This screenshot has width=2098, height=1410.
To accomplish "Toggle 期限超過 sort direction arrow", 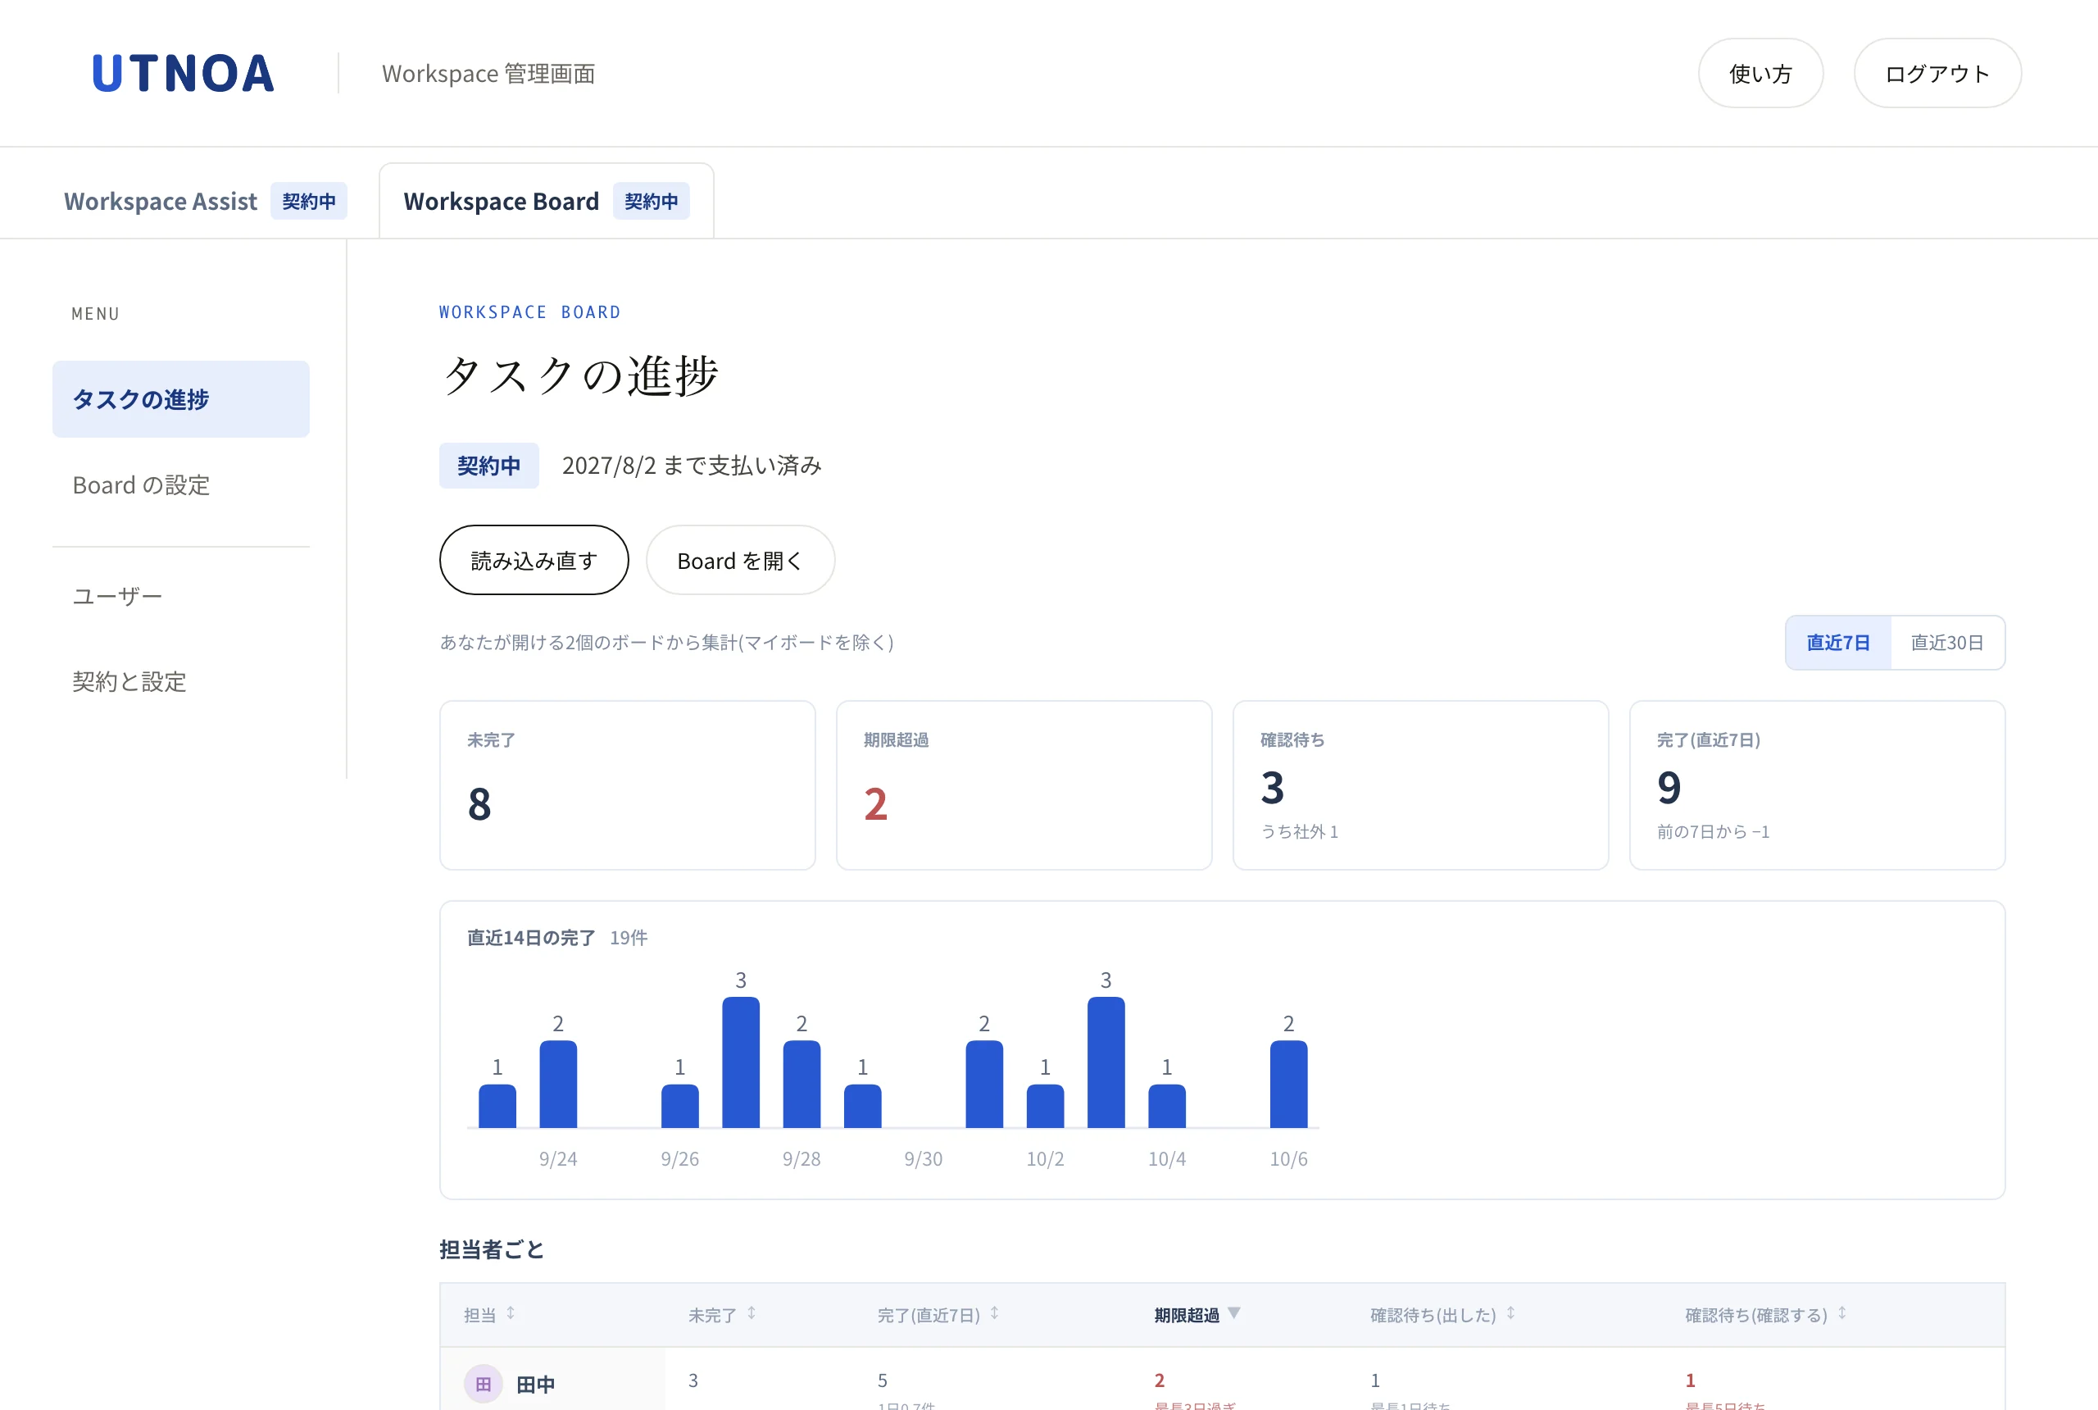I will (1234, 1313).
